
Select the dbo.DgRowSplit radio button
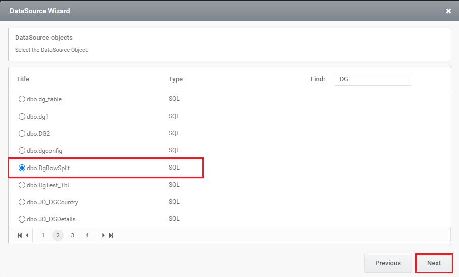22,168
